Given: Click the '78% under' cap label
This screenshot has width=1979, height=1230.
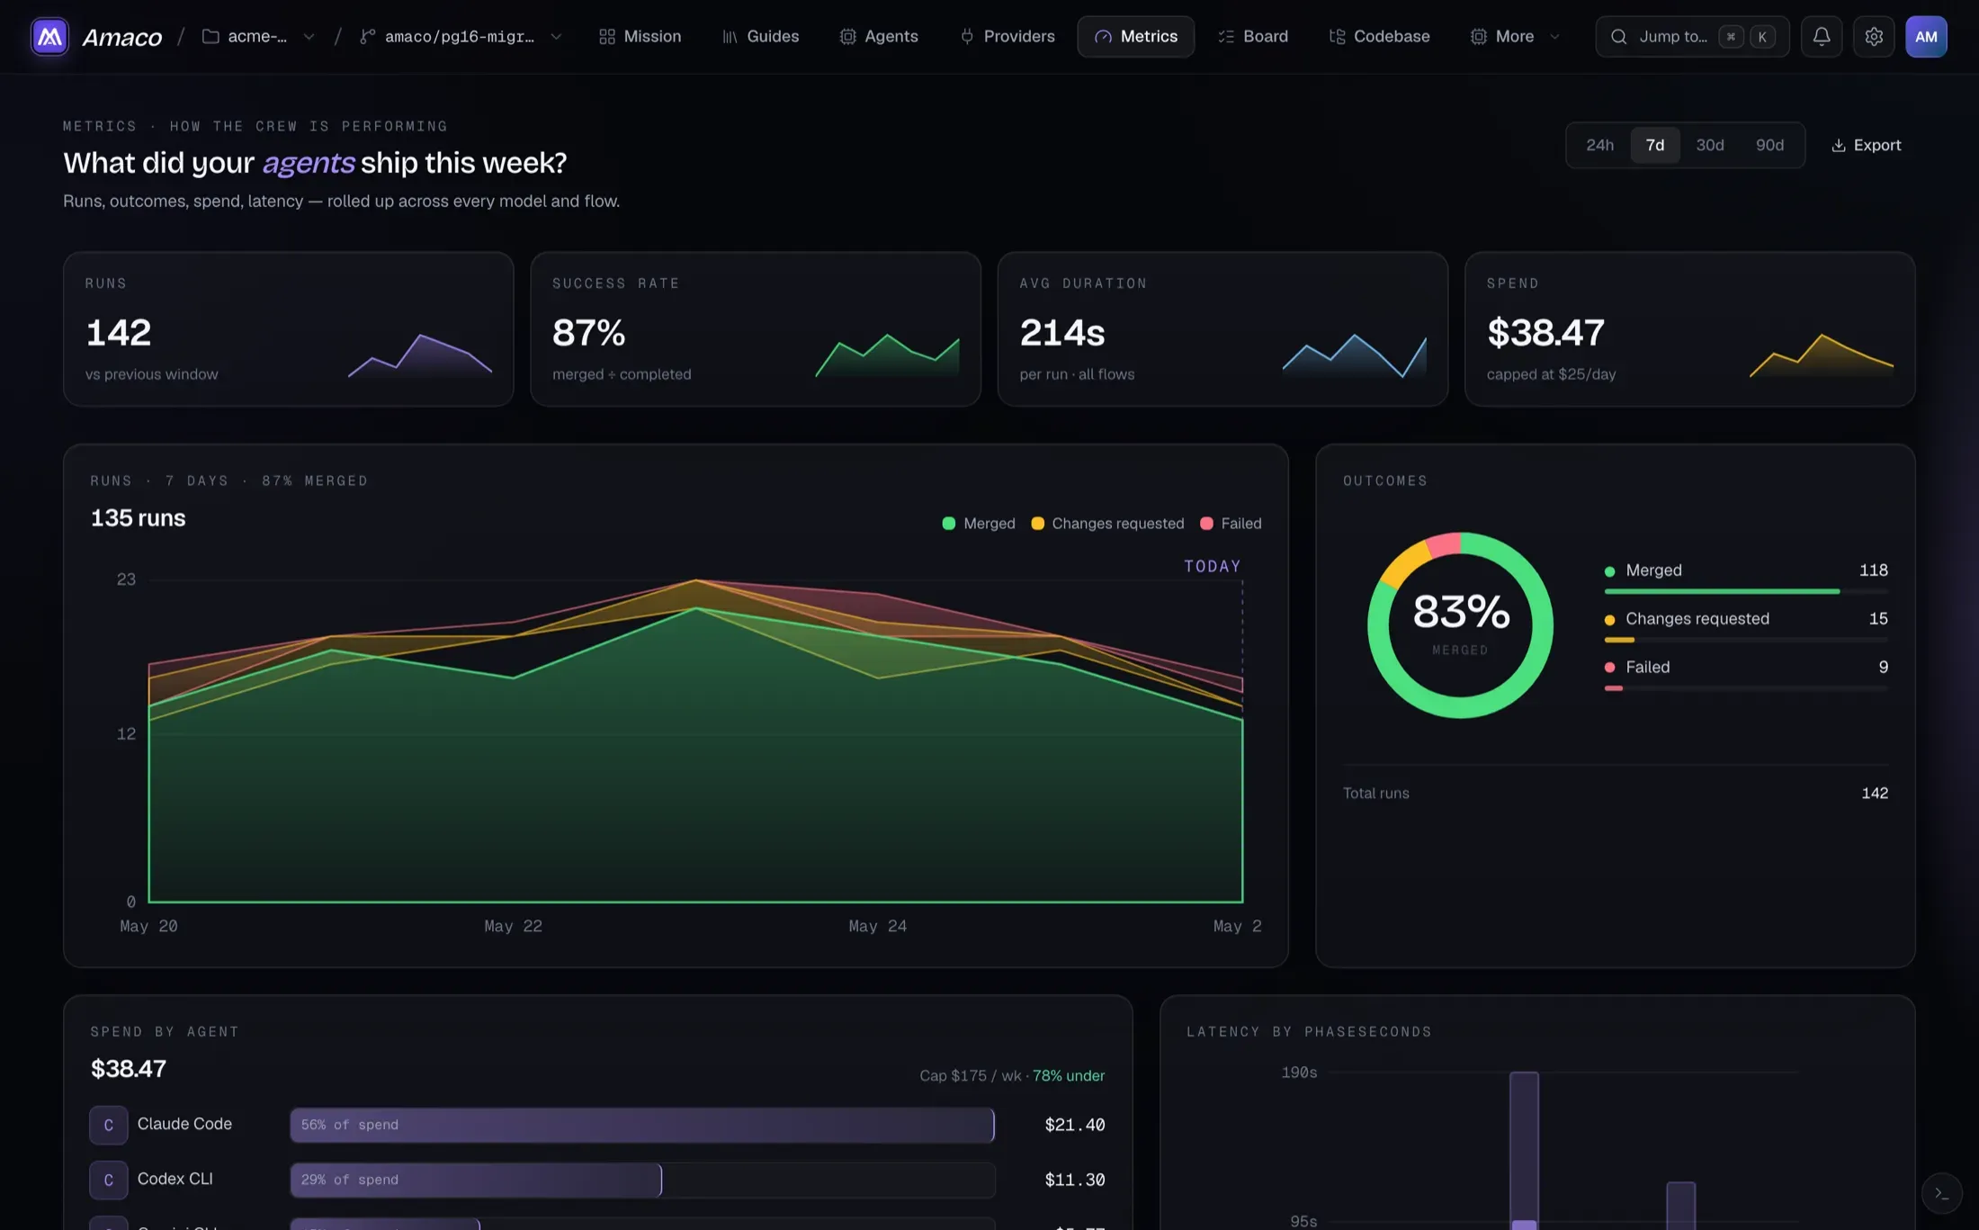Looking at the screenshot, I should [1069, 1076].
